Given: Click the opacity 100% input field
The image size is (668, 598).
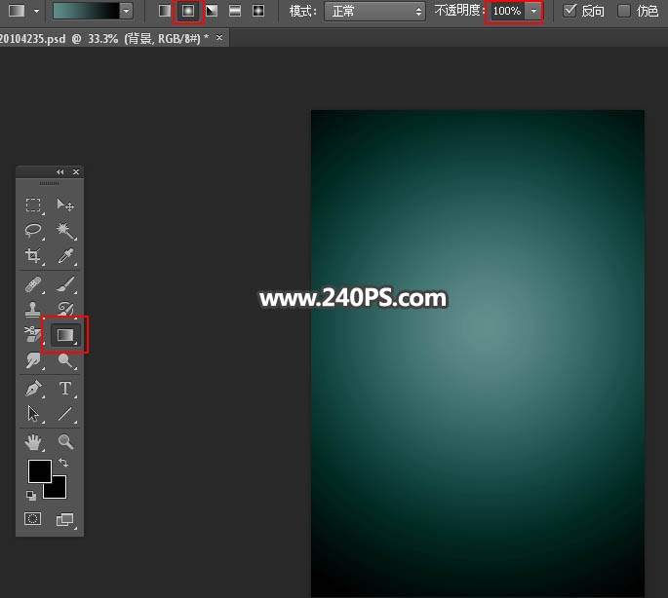Looking at the screenshot, I should [506, 11].
